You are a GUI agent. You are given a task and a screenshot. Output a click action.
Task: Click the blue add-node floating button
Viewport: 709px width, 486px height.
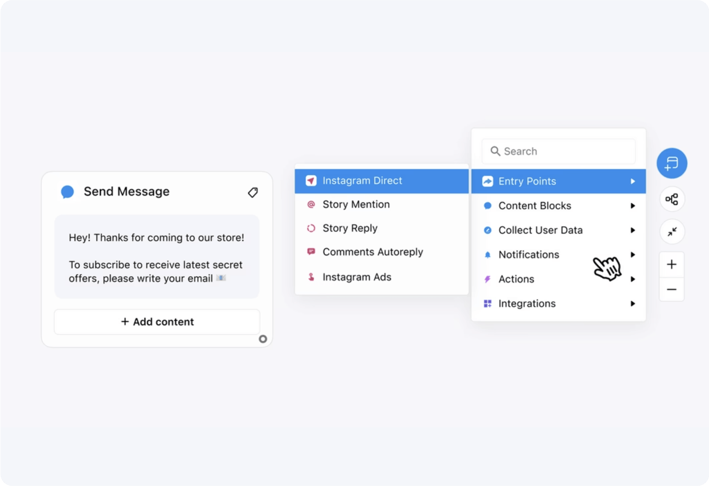(671, 163)
